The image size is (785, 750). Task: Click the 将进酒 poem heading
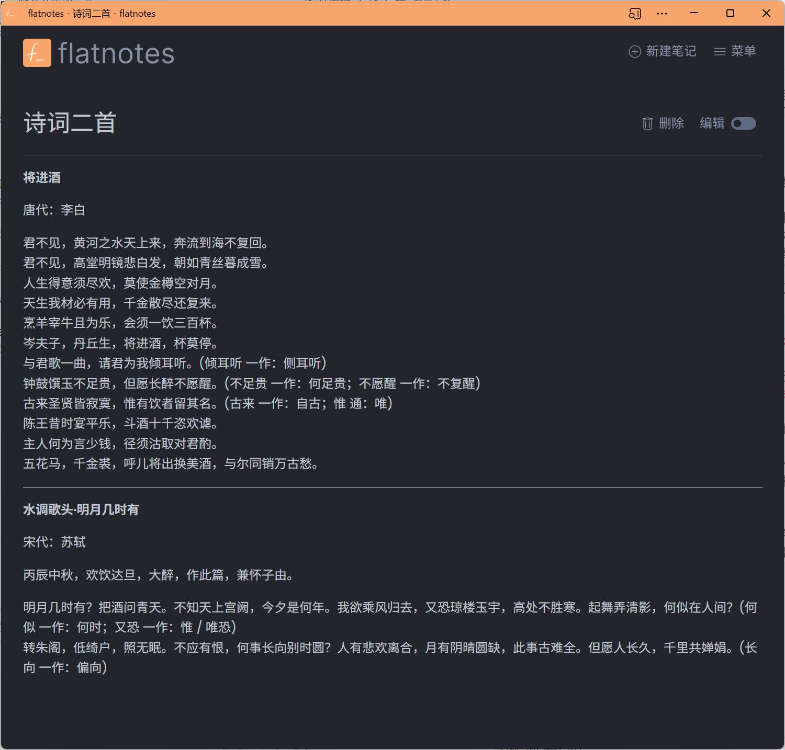point(42,178)
